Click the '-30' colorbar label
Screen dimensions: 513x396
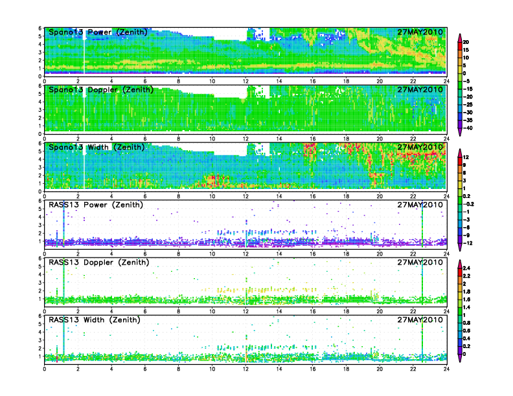click(468, 113)
